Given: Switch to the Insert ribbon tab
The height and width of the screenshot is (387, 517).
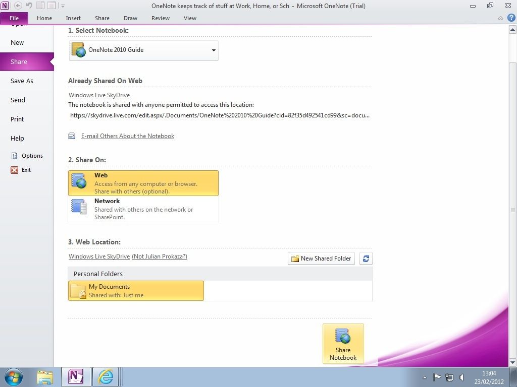Looking at the screenshot, I should pos(73,18).
